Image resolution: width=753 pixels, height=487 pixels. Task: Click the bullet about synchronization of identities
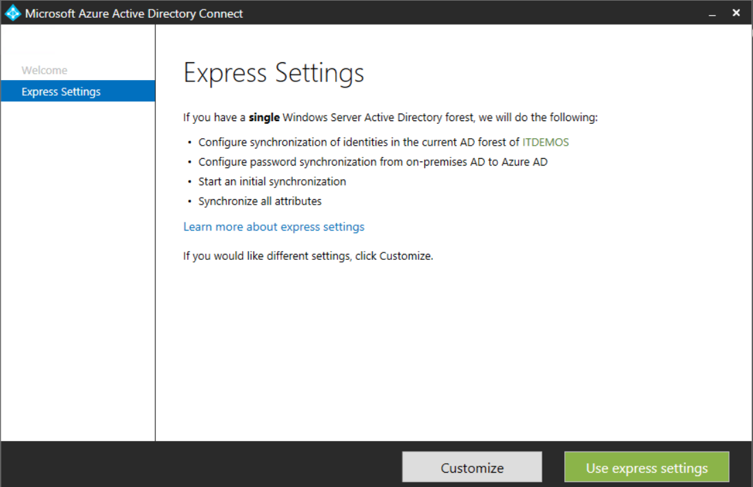click(383, 142)
